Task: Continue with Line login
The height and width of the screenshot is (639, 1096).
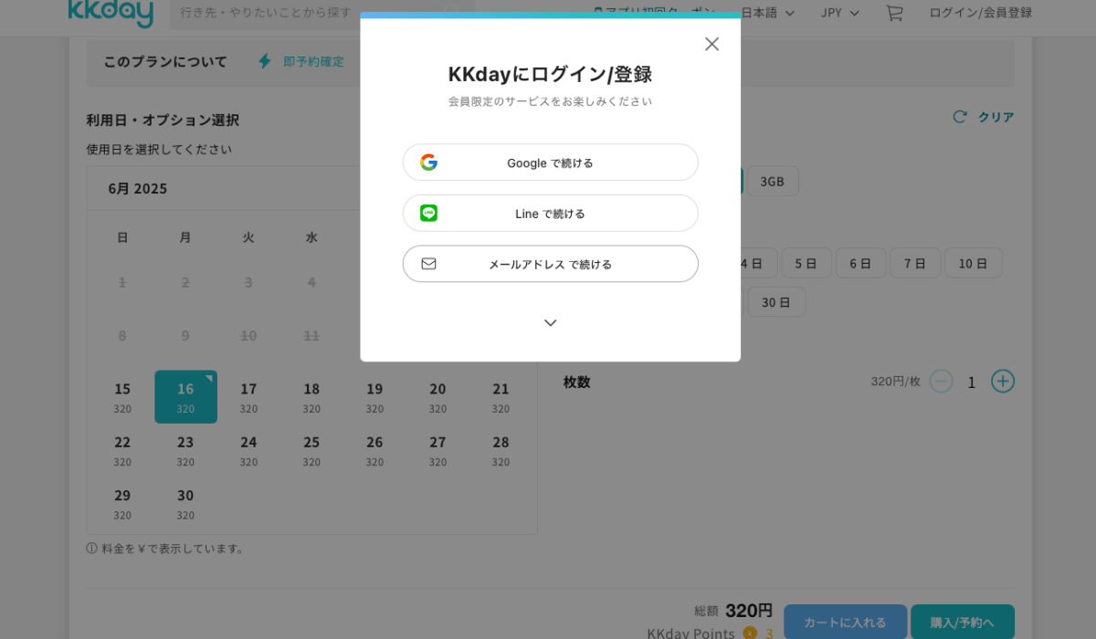Action: coord(550,214)
